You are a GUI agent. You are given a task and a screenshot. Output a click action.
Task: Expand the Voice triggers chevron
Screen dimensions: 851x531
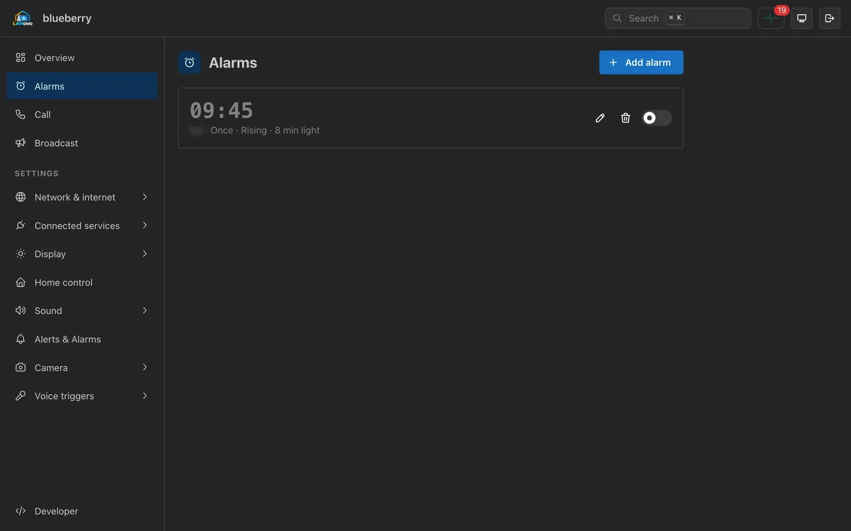tap(145, 396)
